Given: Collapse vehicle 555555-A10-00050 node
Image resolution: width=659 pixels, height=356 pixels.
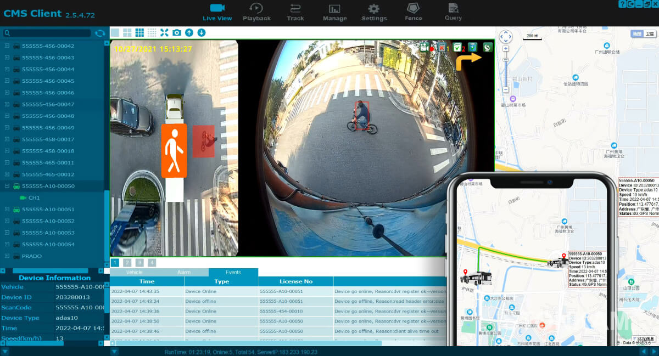Looking at the screenshot, I should tap(7, 186).
